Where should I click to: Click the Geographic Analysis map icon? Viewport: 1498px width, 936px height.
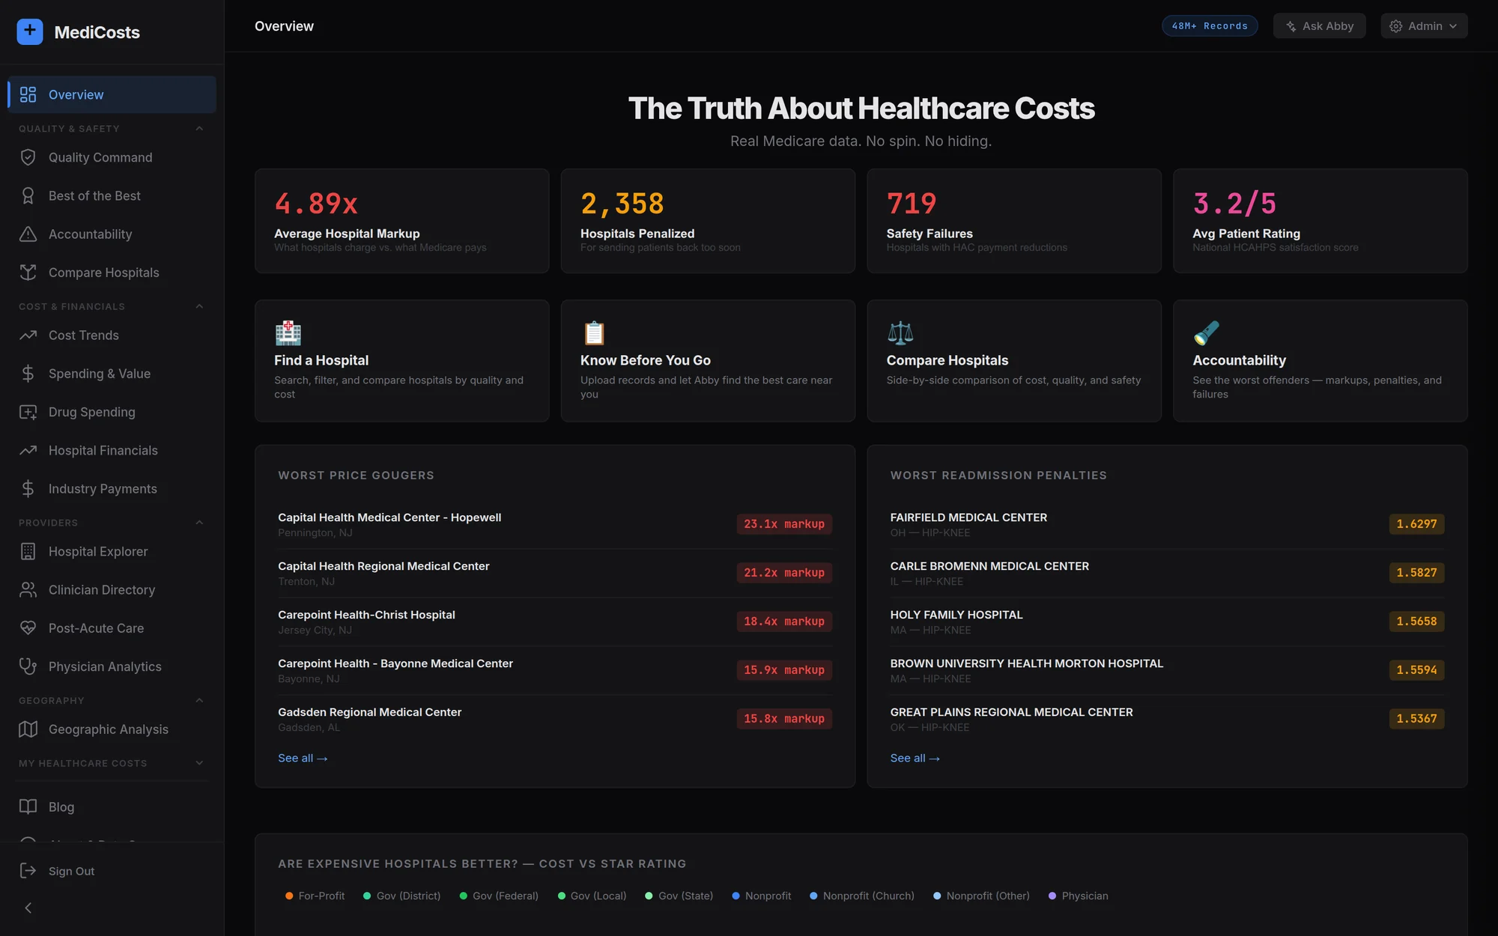28,729
